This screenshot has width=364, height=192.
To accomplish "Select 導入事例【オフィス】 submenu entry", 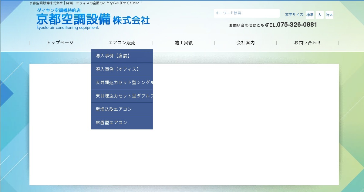I will 122,69.
